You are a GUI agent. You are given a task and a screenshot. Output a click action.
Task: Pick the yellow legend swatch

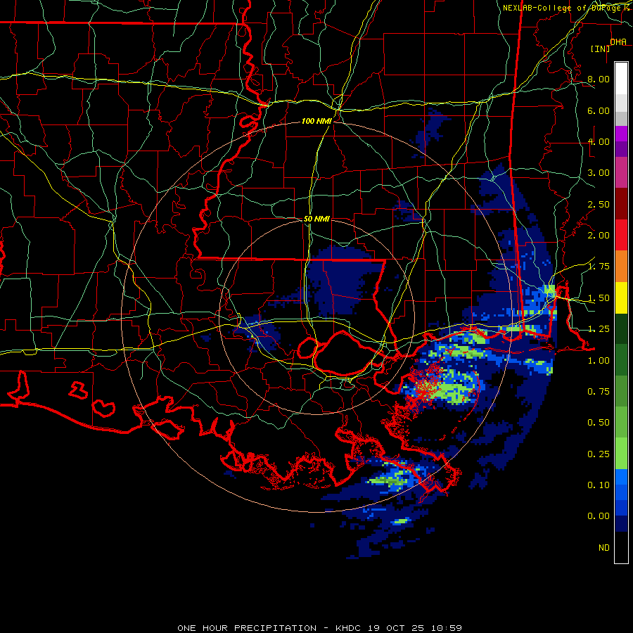point(621,298)
